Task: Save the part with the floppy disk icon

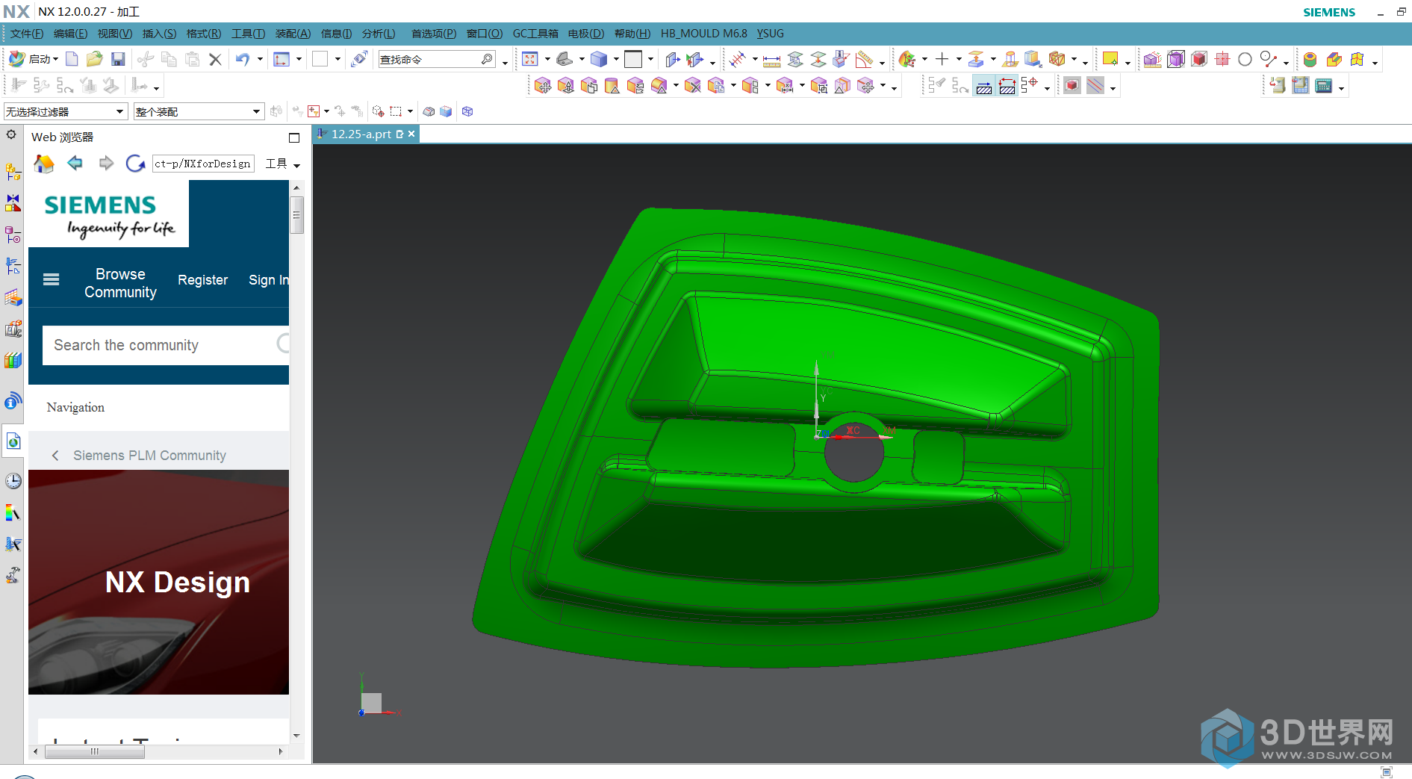Action: coord(118,59)
